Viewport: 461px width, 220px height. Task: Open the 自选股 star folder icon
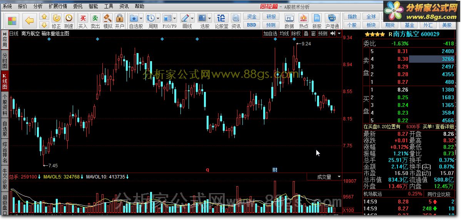click(x=134, y=18)
